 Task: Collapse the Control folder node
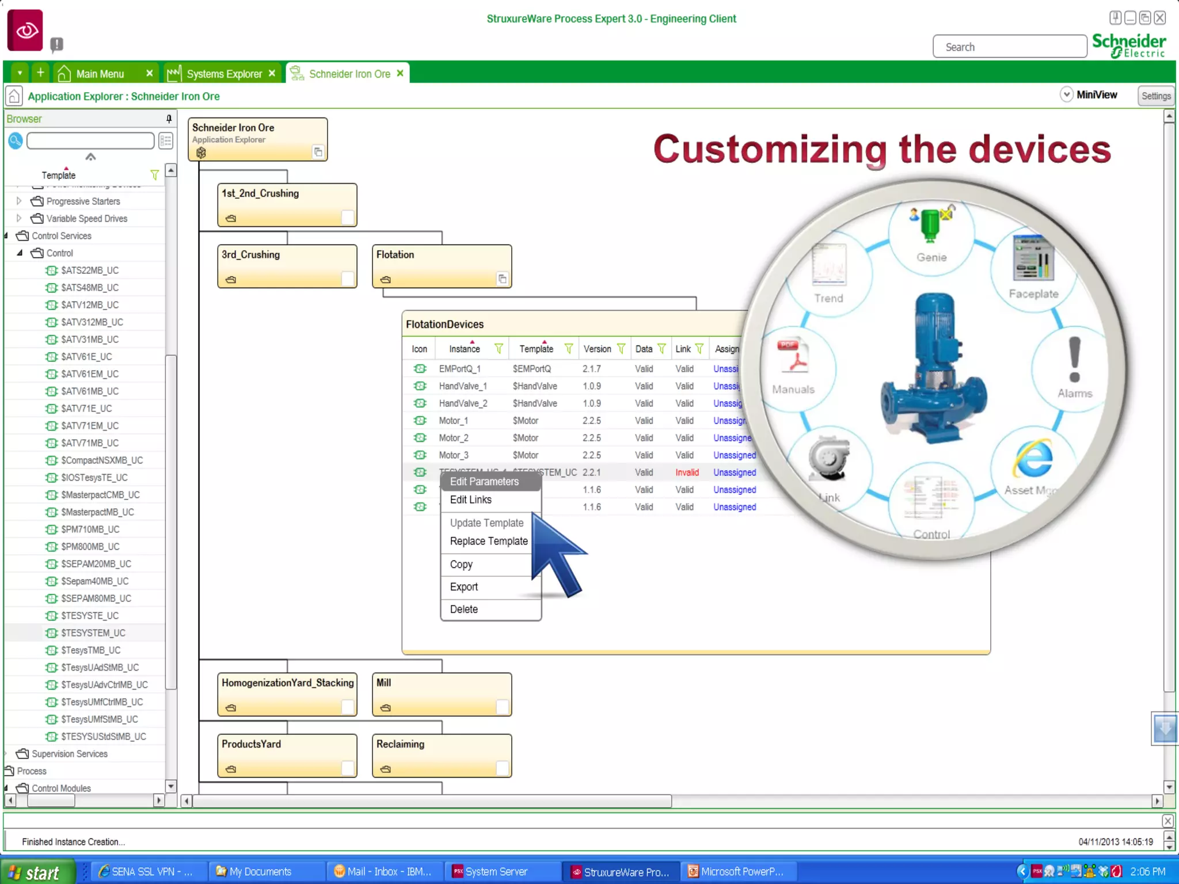click(x=20, y=253)
